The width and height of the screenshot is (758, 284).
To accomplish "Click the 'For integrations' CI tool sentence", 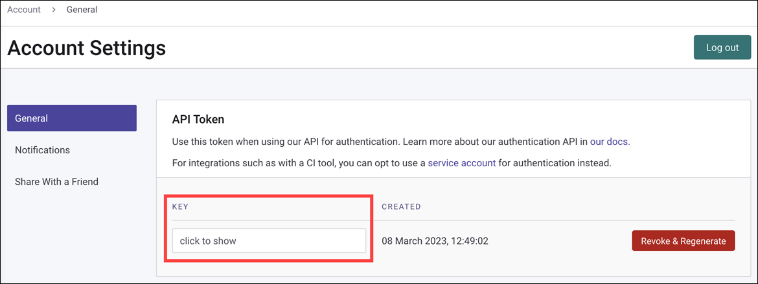I will pos(392,163).
